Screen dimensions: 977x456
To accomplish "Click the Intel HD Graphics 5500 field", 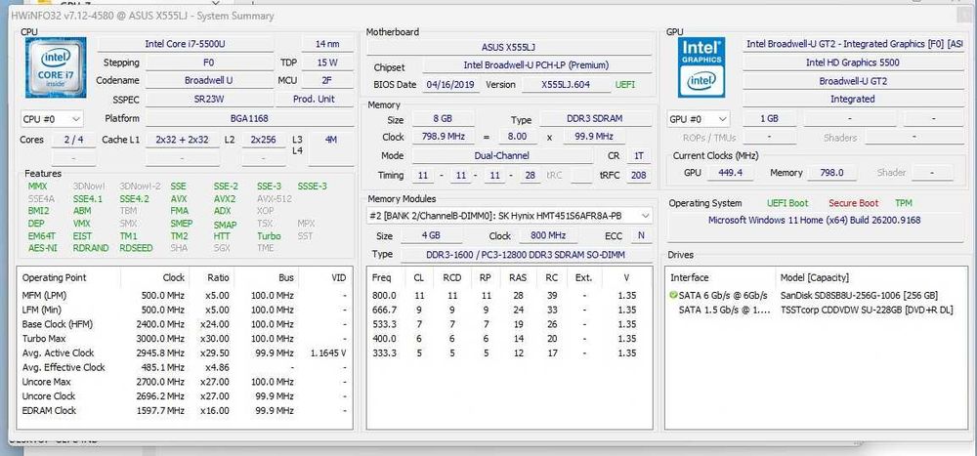I will tap(852, 62).
